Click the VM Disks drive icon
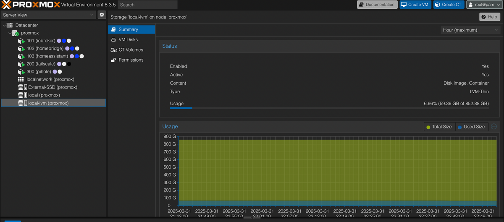504x222 pixels. pyautogui.click(x=113, y=39)
